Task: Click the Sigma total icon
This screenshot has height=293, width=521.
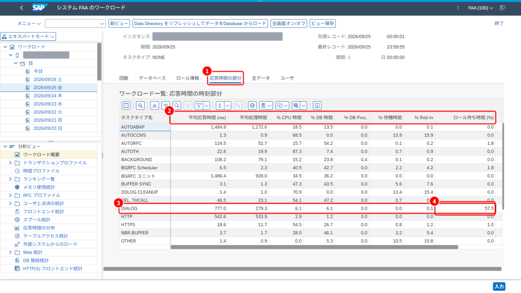Action: coord(220,106)
